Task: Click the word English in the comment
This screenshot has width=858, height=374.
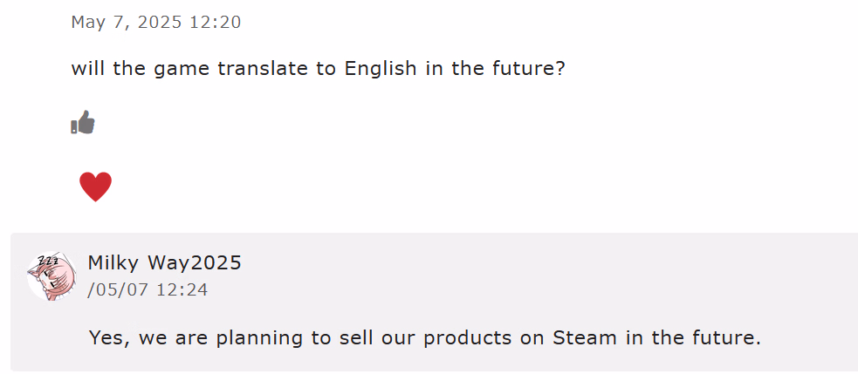Action: pos(381,68)
